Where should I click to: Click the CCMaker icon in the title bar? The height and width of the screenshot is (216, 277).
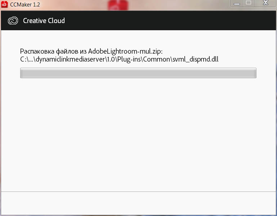pyautogui.click(x=5, y=4)
